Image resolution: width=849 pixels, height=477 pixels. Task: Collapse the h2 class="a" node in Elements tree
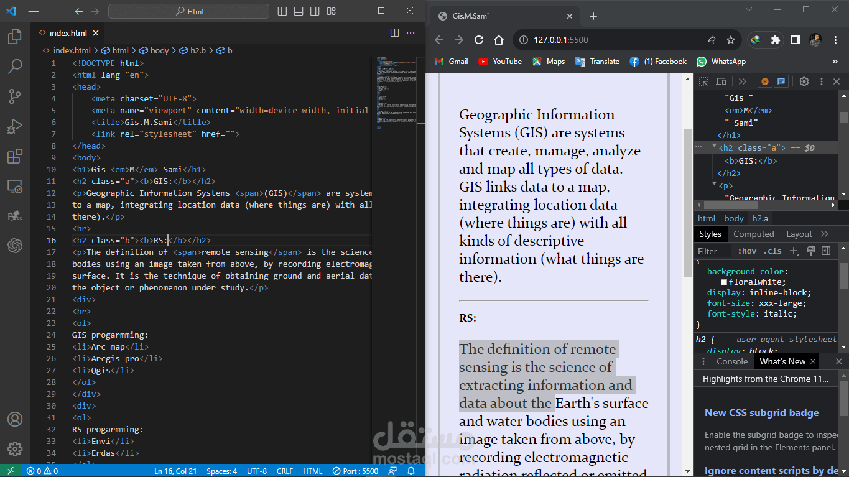coord(715,147)
